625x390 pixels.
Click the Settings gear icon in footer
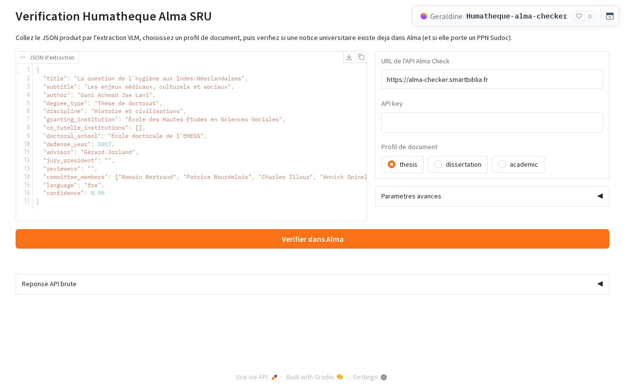[384, 377]
